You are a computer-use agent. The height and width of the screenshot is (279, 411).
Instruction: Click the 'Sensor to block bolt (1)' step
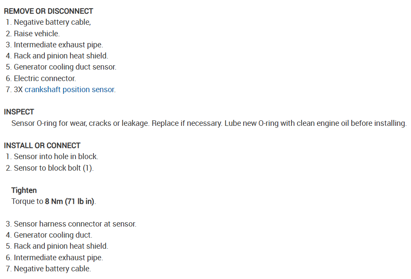(53, 168)
